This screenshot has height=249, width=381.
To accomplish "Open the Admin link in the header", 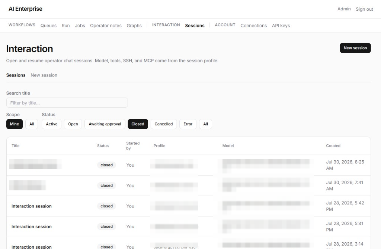I will point(344,9).
